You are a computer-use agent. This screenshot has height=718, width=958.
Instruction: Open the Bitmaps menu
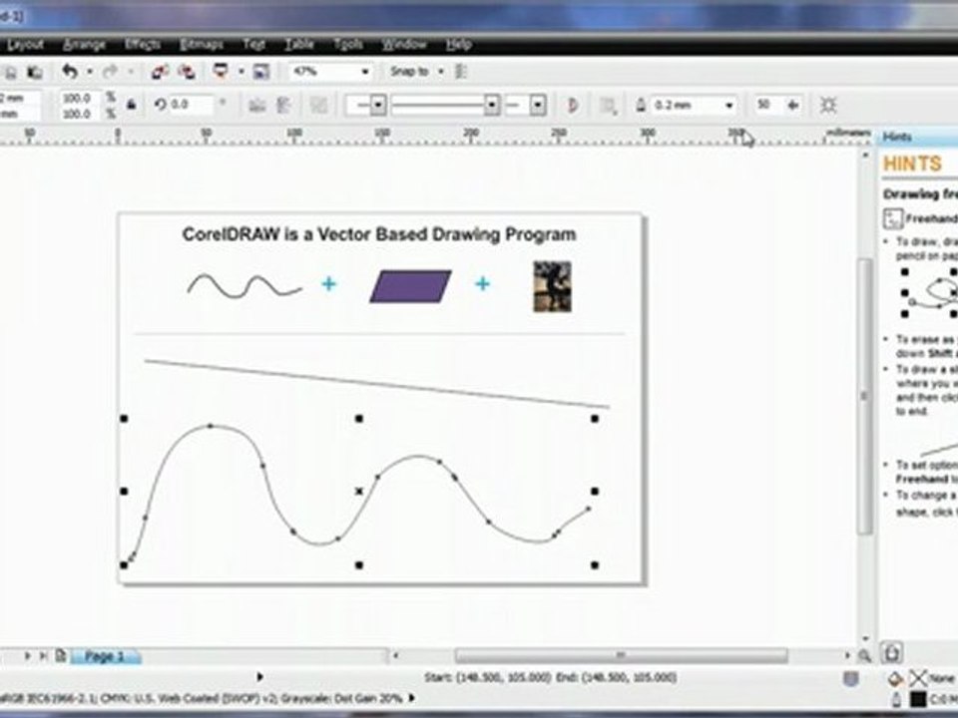coord(201,45)
